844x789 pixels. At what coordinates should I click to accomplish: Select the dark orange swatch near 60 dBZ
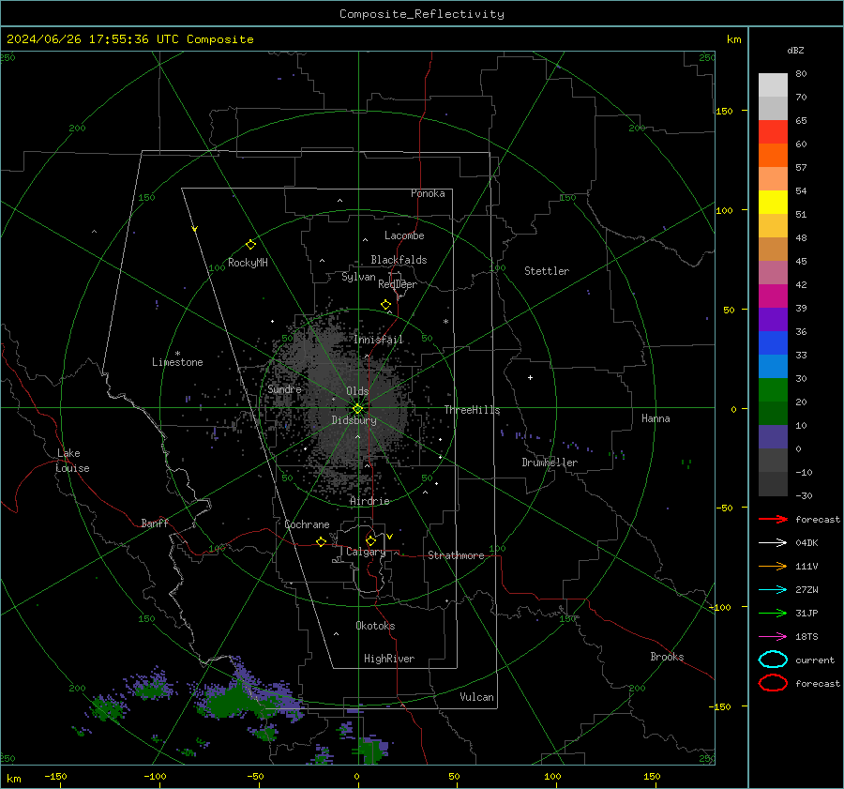coord(773,156)
